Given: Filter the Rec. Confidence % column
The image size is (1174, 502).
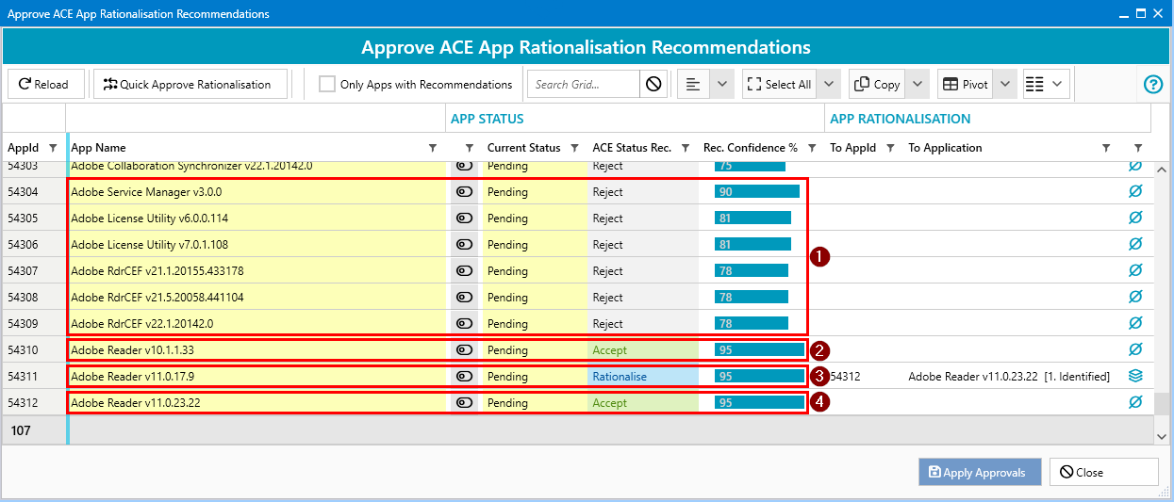Looking at the screenshot, I should coord(811,148).
